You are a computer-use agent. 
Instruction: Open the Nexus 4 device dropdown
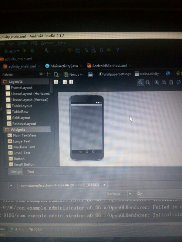[x=74, y=75]
